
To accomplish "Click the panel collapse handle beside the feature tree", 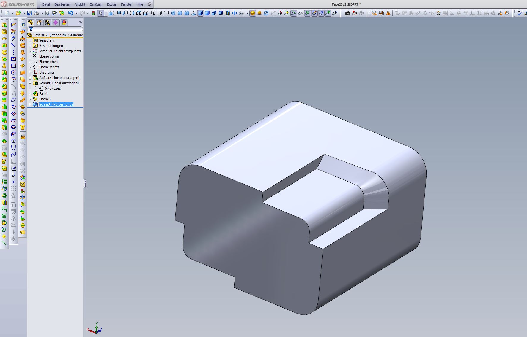I will pyautogui.click(x=85, y=184).
